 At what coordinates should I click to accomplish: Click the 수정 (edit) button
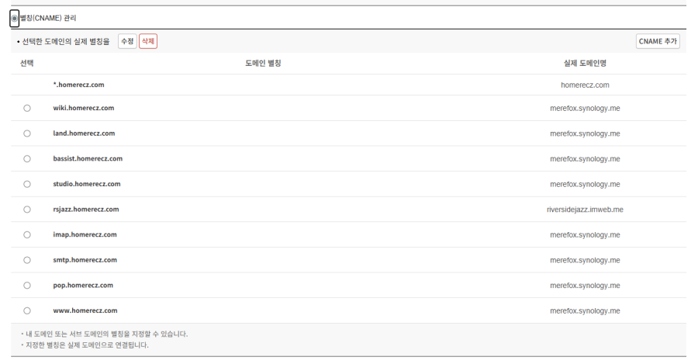click(x=127, y=41)
